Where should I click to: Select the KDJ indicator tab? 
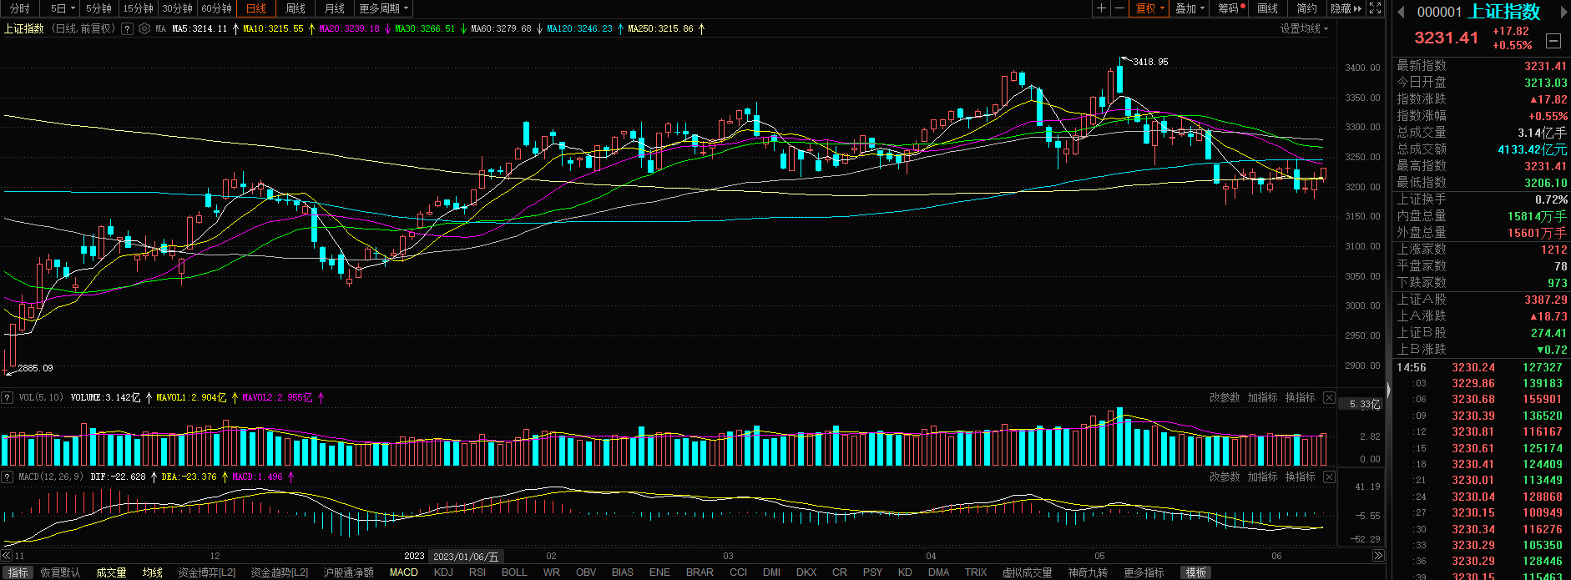tap(443, 572)
